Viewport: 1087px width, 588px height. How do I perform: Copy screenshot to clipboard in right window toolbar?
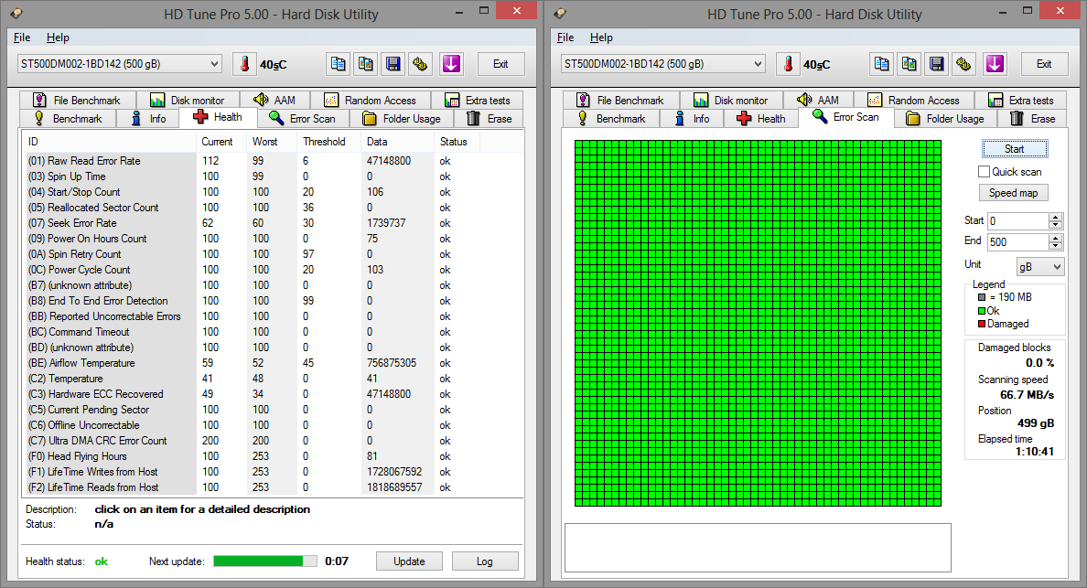pos(909,64)
